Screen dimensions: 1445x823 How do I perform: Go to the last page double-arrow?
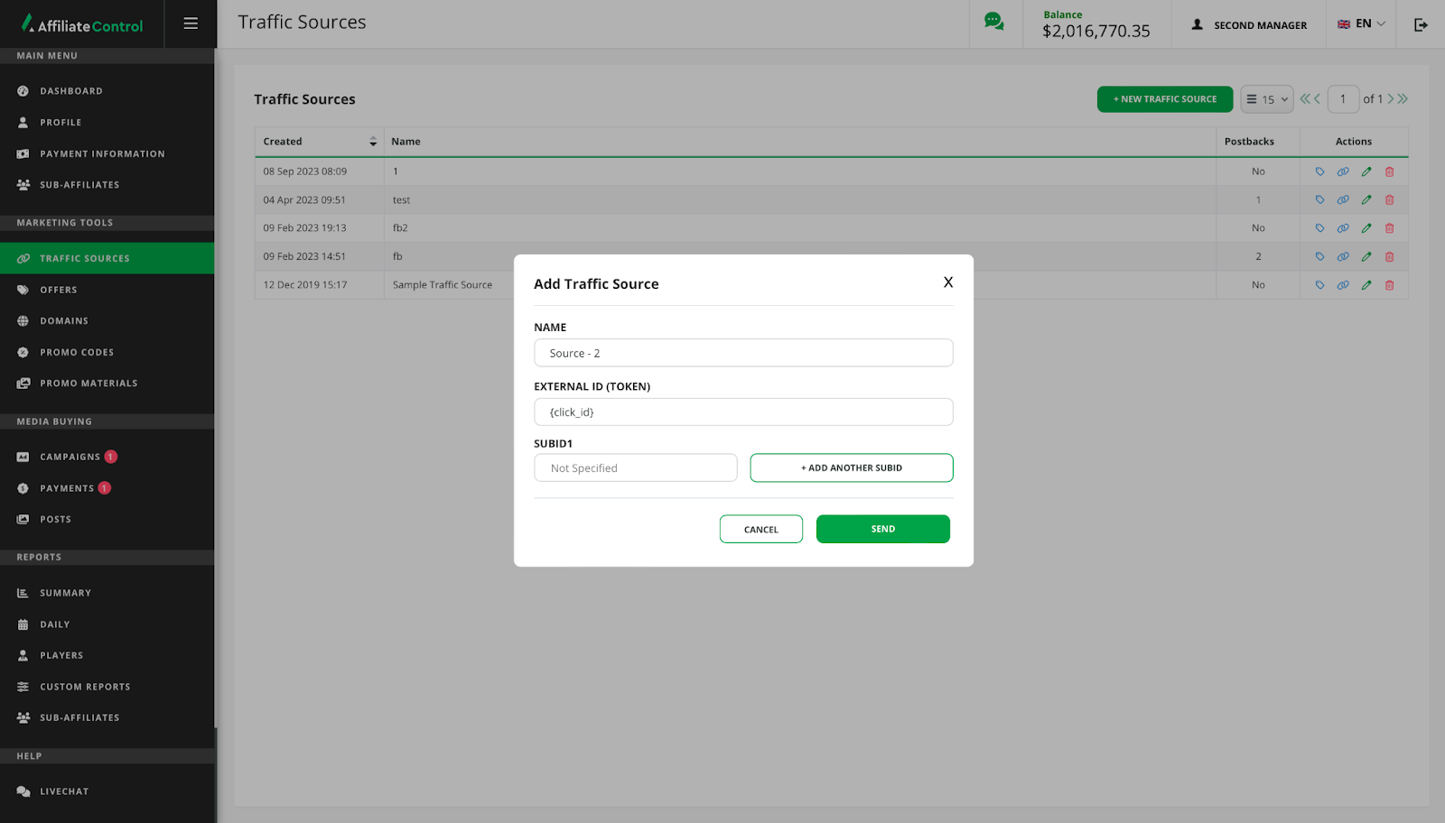pyautogui.click(x=1403, y=99)
